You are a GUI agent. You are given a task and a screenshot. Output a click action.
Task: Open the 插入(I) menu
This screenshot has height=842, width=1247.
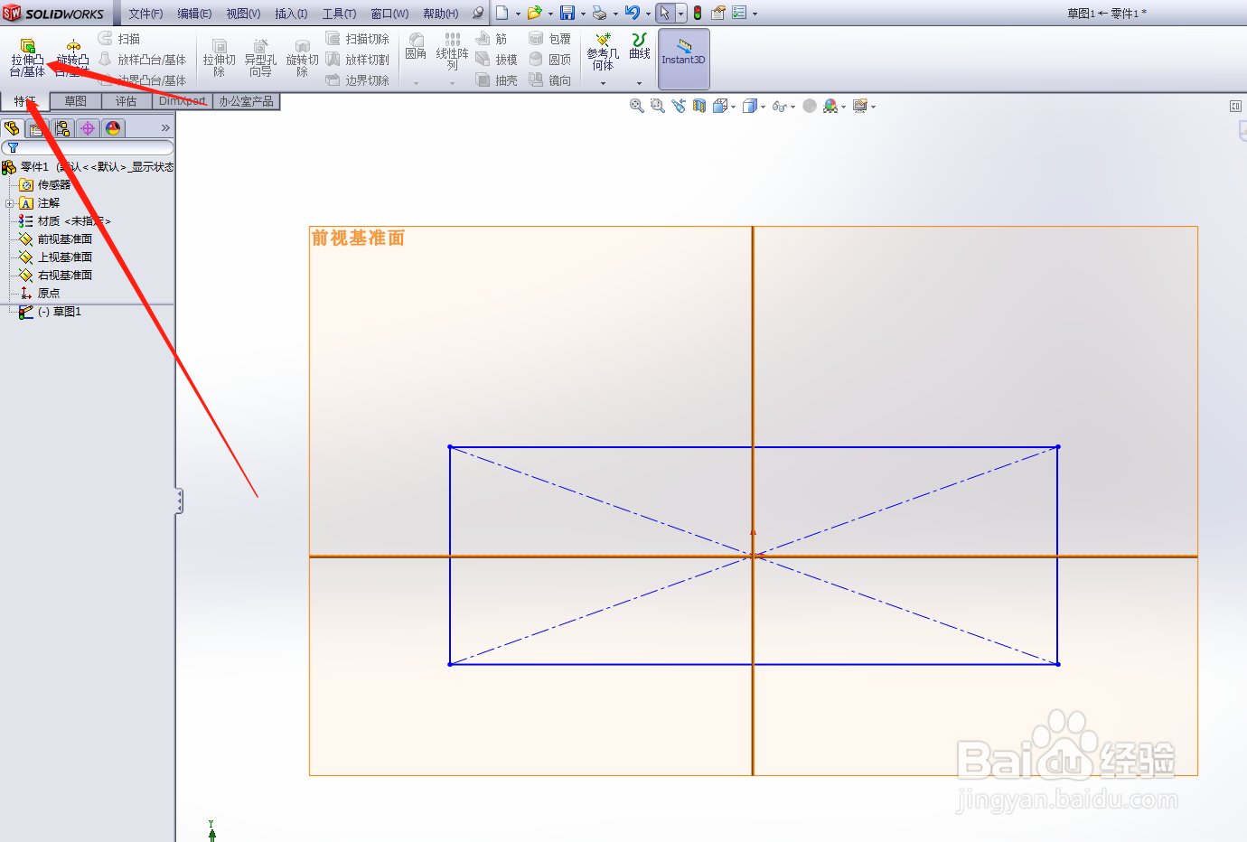tap(291, 14)
